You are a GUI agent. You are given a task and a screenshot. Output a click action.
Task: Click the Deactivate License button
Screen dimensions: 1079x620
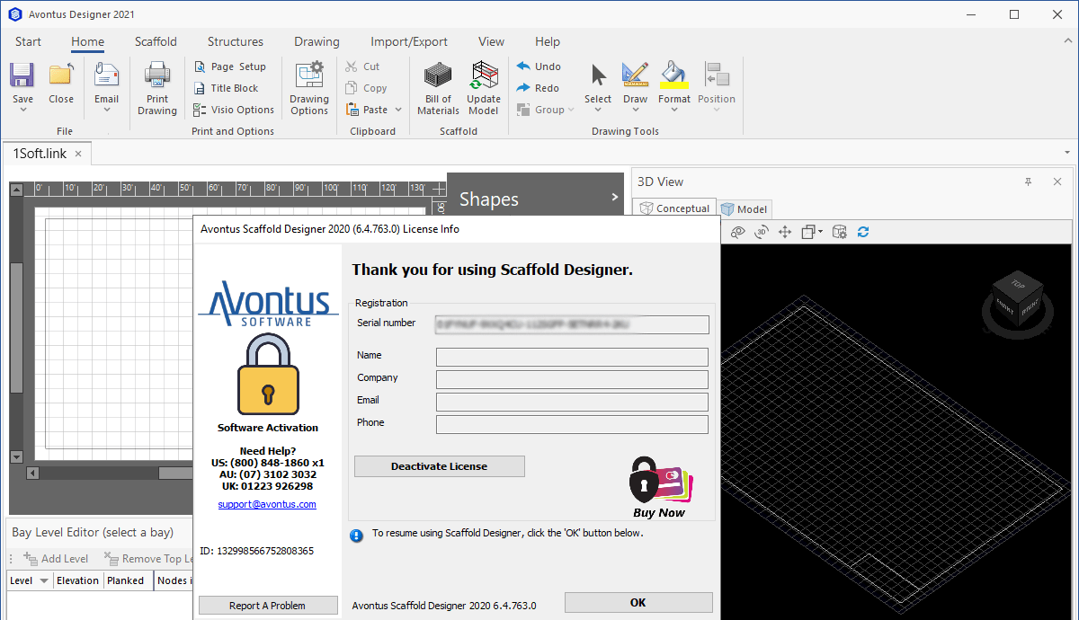click(439, 466)
